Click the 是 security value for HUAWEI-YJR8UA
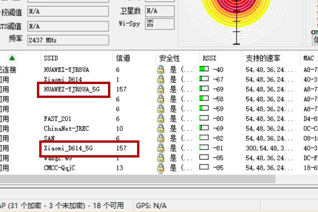The image size is (318, 212). tap(173, 70)
